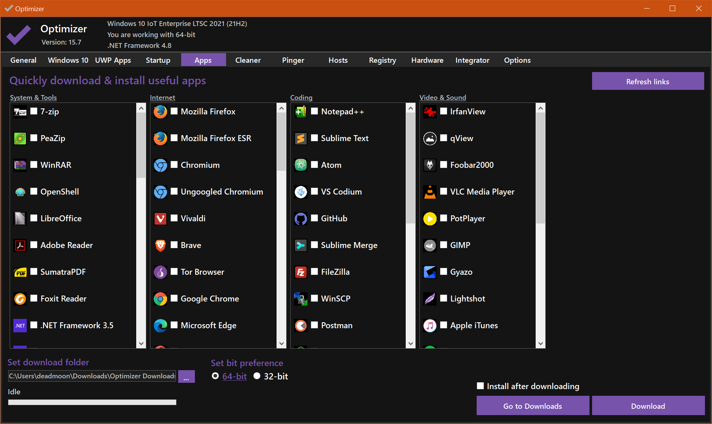Switch to the Cleaner tab
Image resolution: width=712 pixels, height=424 pixels.
coord(248,60)
